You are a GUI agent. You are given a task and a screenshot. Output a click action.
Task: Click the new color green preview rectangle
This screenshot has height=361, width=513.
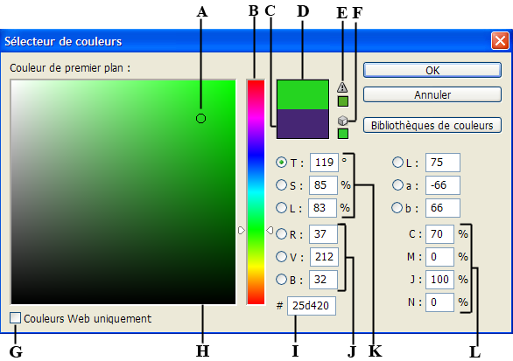point(303,94)
